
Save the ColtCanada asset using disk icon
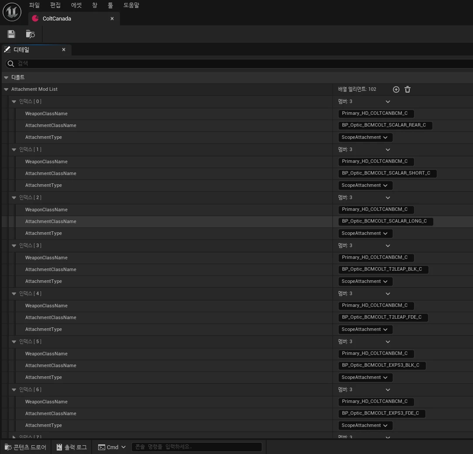click(x=11, y=34)
